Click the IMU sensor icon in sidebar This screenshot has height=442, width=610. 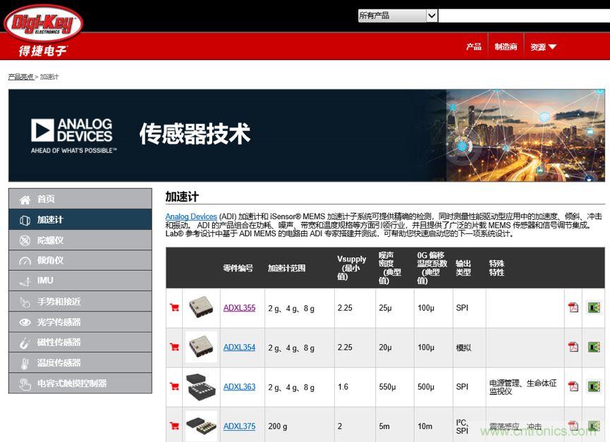point(25,281)
